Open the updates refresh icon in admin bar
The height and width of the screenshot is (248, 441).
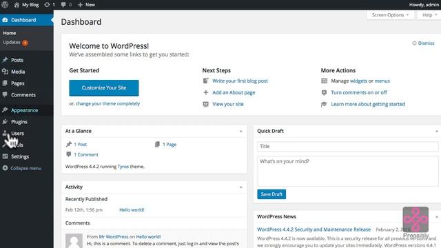tap(47, 5)
